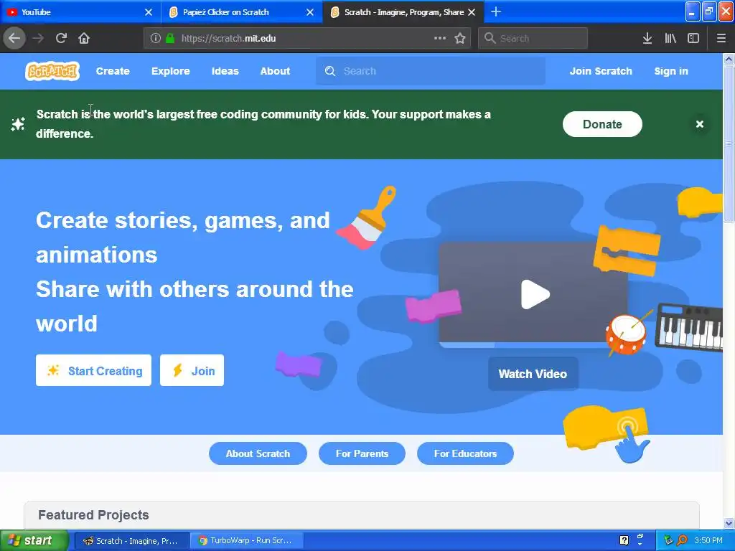The image size is (735, 551).
Task: Open the For Educators pill button
Action: [465, 453]
